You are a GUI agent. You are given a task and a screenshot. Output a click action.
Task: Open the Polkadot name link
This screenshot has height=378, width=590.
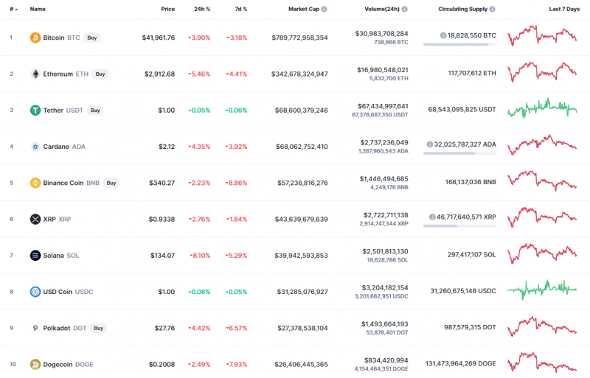pyautogui.click(x=58, y=328)
